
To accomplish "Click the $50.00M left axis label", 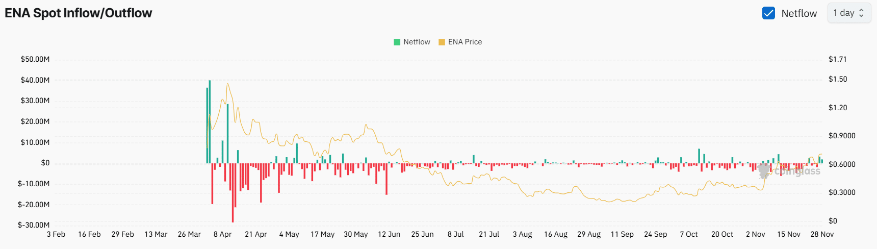I will (x=35, y=59).
